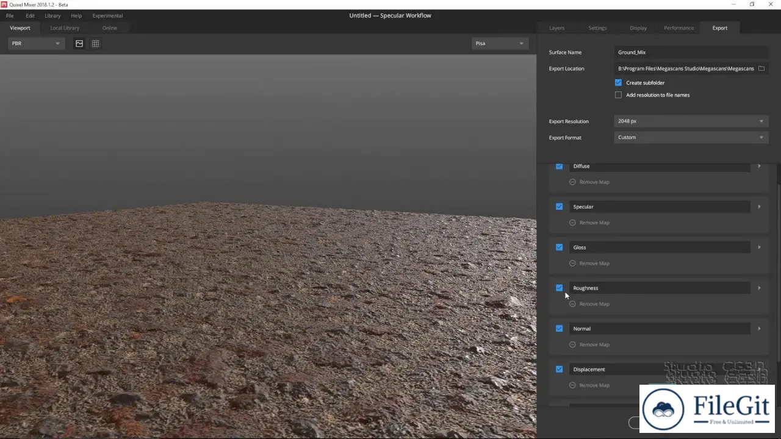The height and width of the screenshot is (439, 781).
Task: Click Remove Map under Specular
Action: point(594,223)
